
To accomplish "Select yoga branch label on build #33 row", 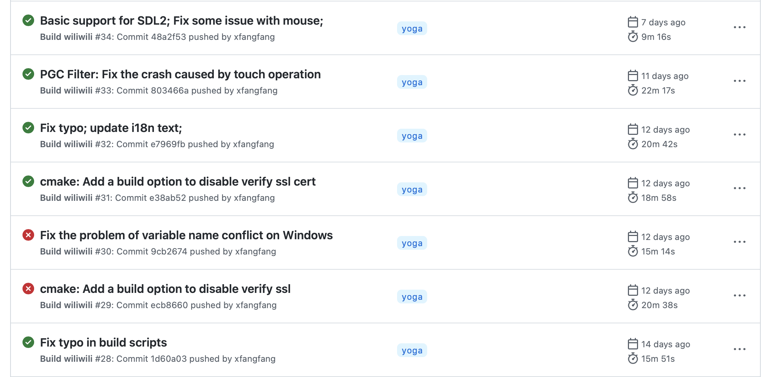I will tap(412, 82).
